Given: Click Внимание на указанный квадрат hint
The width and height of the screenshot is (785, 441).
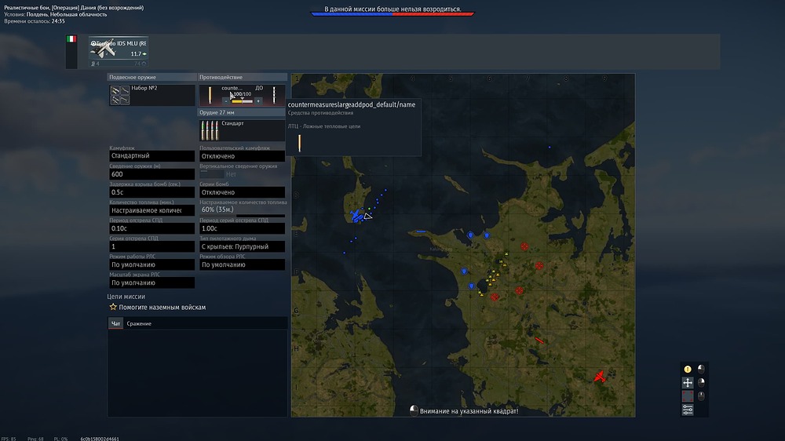Looking at the screenshot, I should (469, 411).
